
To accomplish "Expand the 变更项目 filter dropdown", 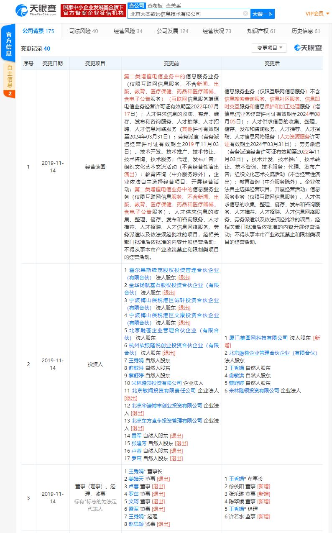I will tap(269, 48).
